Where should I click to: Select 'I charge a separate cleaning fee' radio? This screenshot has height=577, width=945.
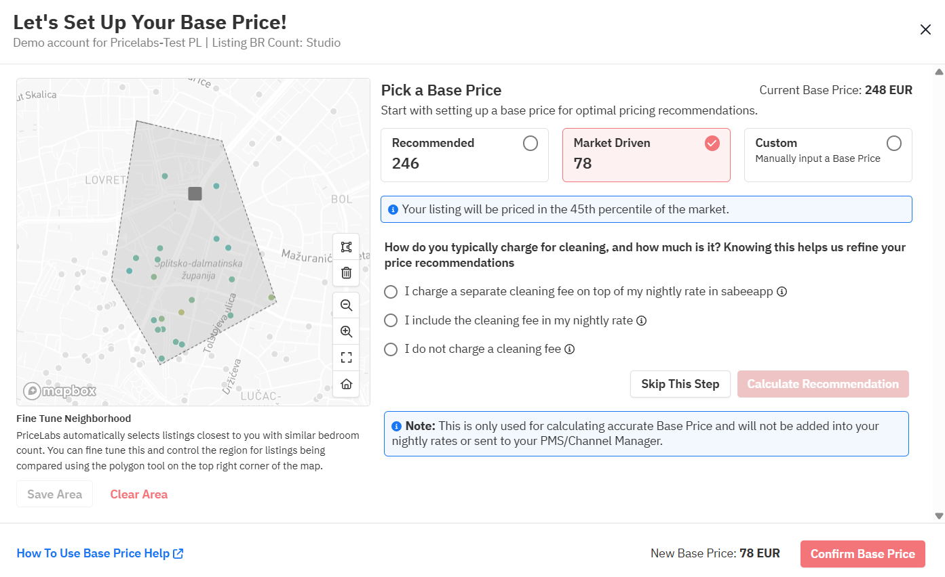click(391, 292)
